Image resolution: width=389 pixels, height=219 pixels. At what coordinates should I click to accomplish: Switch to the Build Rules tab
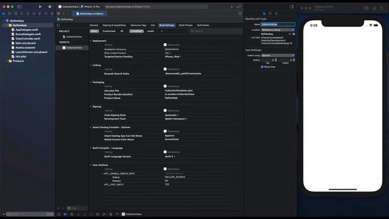pyautogui.click(x=203, y=26)
